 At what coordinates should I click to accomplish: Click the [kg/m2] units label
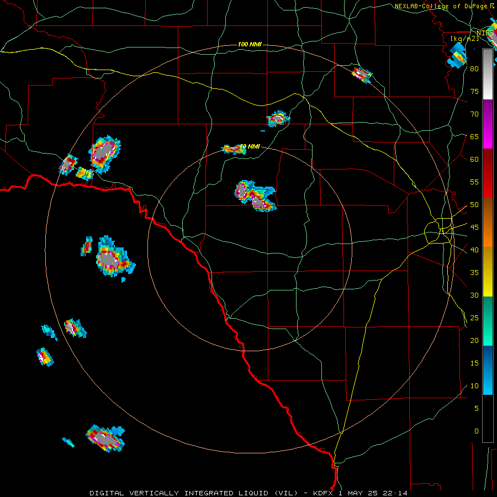coord(464,39)
